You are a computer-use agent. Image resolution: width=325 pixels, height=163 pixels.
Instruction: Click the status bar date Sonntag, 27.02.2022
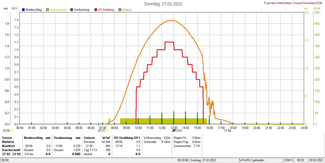203,160
